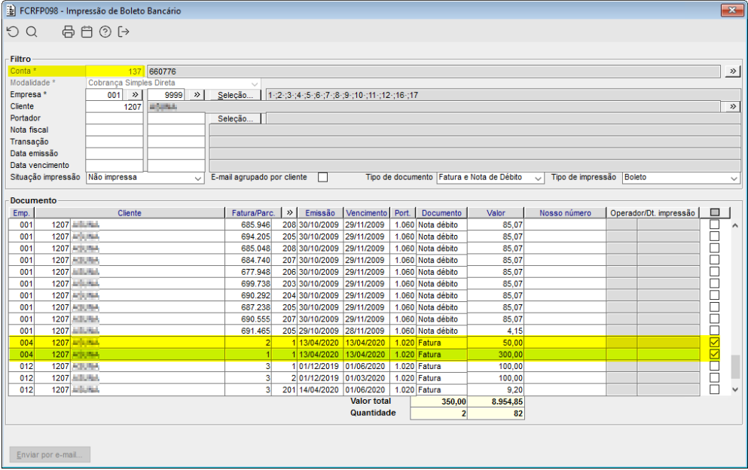Enable E-mail agrupado por cliente checkbox
Image resolution: width=748 pixels, height=470 pixels.
coord(323,177)
